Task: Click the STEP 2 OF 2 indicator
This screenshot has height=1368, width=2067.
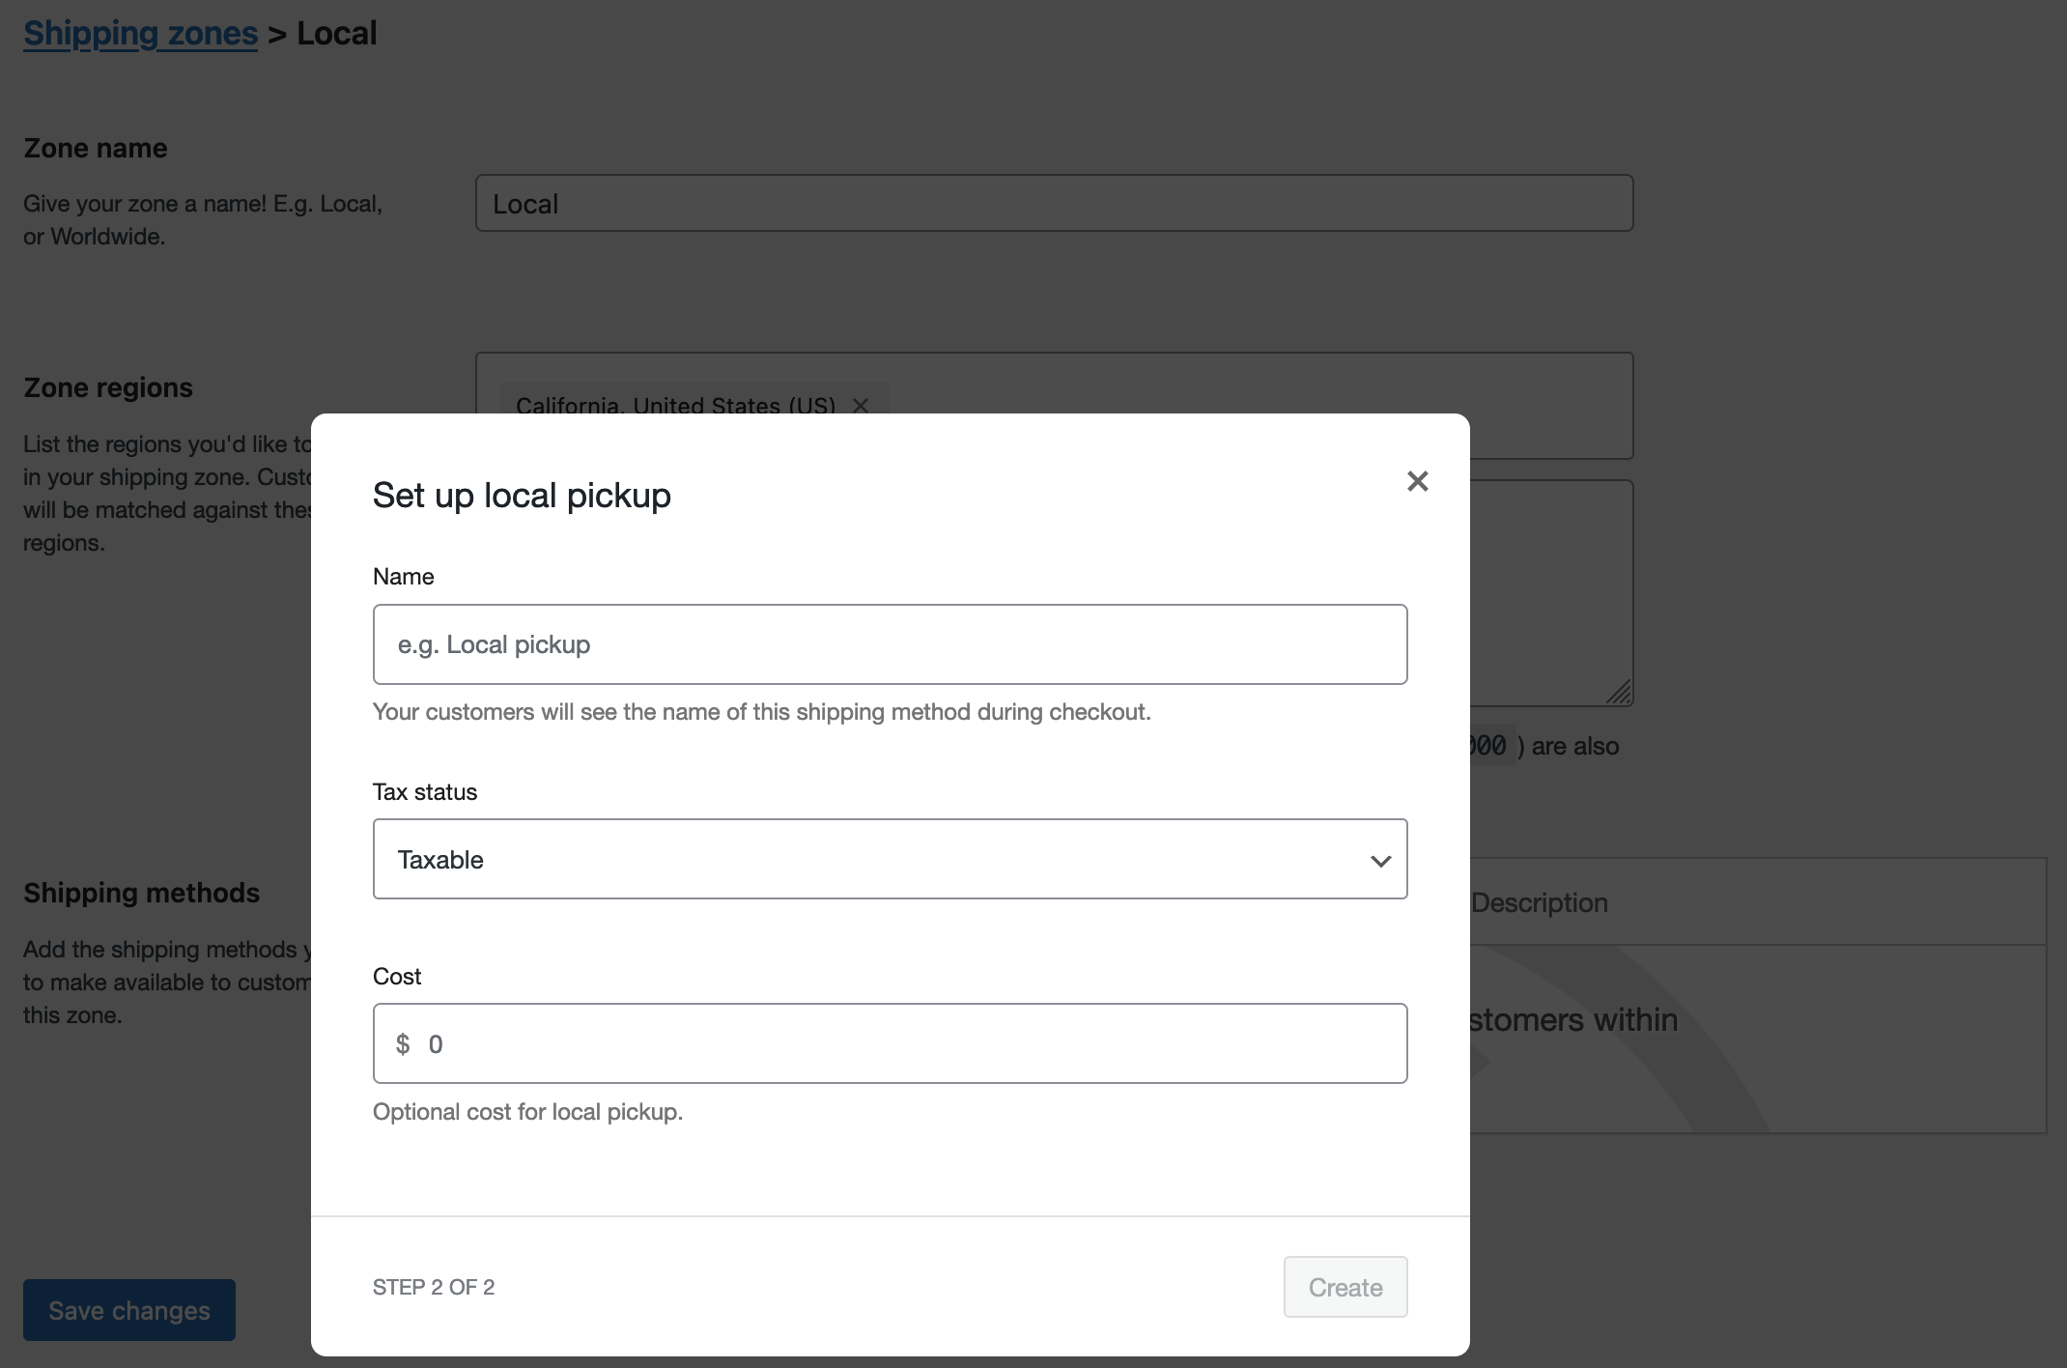Action: pyautogui.click(x=434, y=1287)
